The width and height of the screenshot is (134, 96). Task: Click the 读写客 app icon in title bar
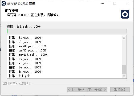(4, 3)
